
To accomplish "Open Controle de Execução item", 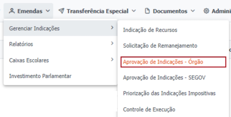I will tap(149, 109).
